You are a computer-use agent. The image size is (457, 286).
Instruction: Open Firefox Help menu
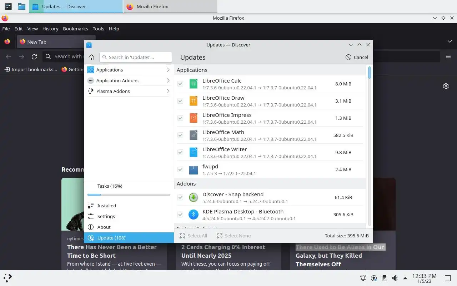click(114, 29)
